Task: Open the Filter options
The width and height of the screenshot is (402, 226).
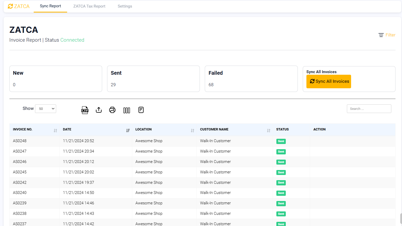Action: (x=387, y=35)
